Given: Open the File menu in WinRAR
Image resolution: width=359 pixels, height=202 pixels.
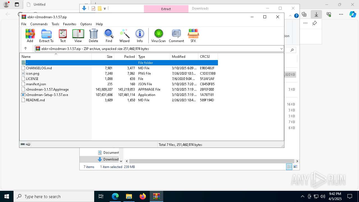Looking at the screenshot, I should pyautogui.click(x=24, y=24).
